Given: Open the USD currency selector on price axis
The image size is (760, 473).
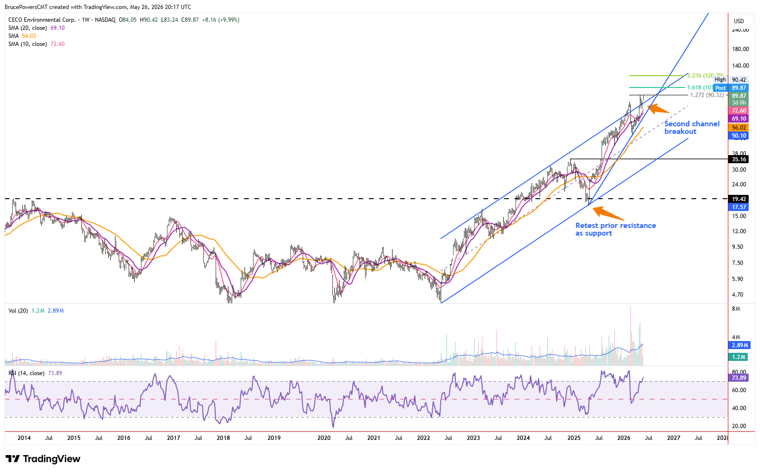Looking at the screenshot, I should pos(739,21).
